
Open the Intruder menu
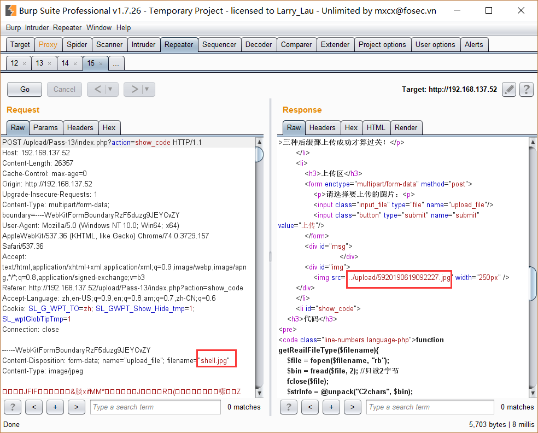(37, 28)
